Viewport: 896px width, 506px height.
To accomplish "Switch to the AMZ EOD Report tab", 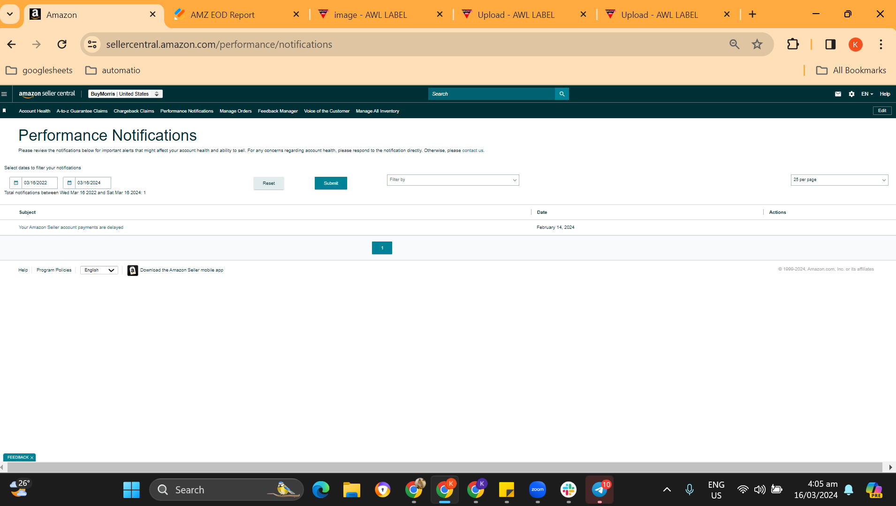I will tap(237, 15).
